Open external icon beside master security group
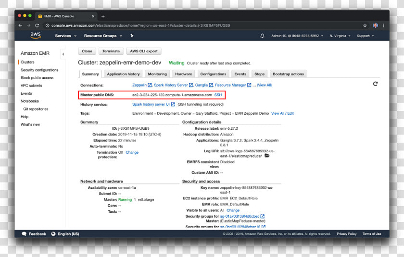This screenshot has height=257, width=404. point(263,216)
